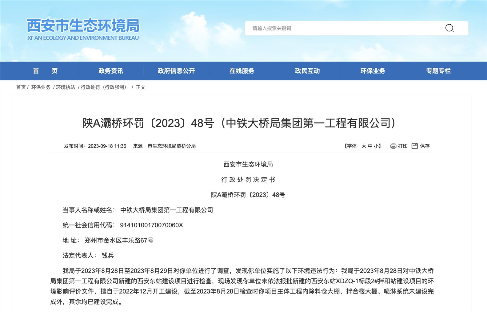487x312 pixels.
Task: Open the 政民互动 menu item
Action: tap(307, 71)
